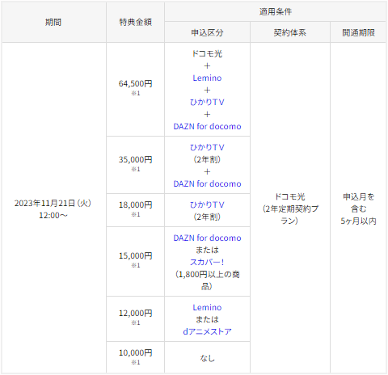Viewport: 388px width, 375px height.
Task: Open the Lemino link in the 64,500円 row
Action: (207, 78)
